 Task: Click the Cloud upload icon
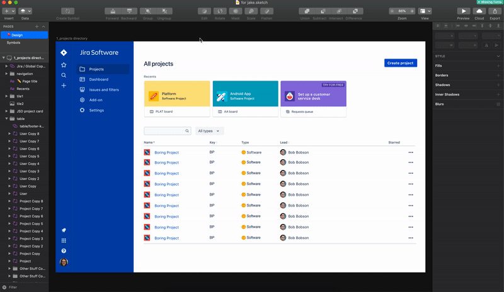coord(479,11)
